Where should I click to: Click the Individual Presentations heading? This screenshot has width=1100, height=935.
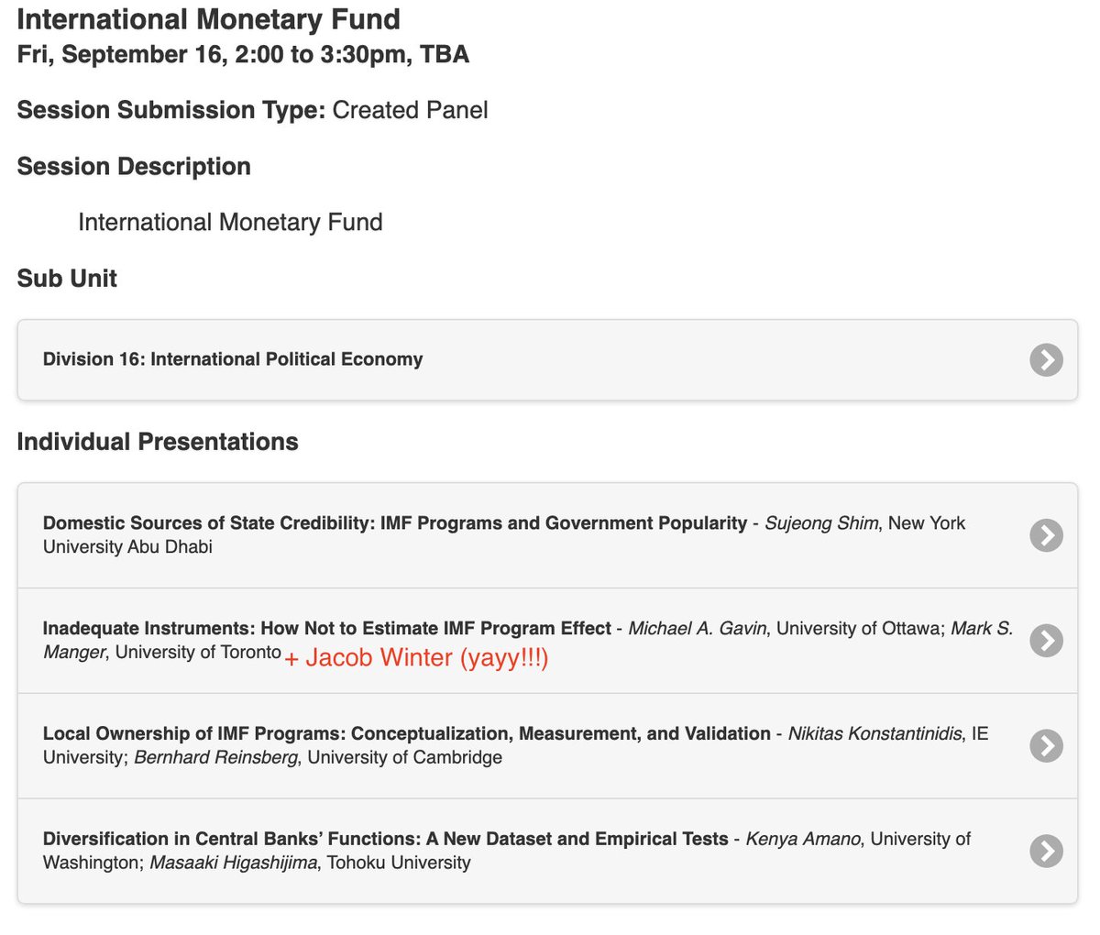click(x=158, y=442)
